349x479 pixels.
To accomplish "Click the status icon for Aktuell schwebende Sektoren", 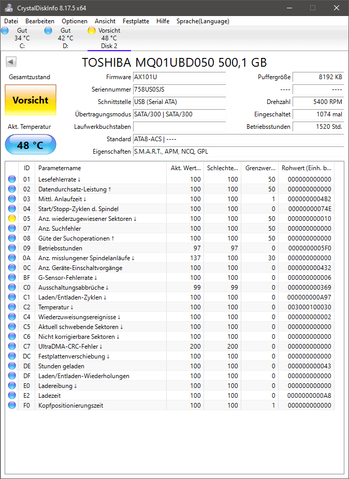I will (x=12, y=326).
